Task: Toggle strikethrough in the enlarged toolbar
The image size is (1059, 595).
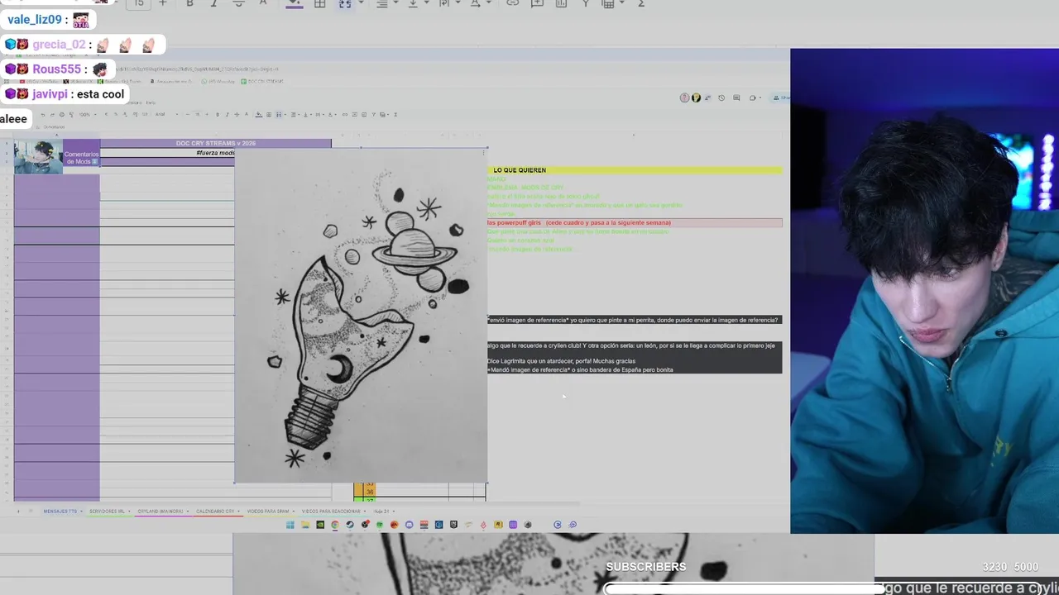Action: coord(238,3)
